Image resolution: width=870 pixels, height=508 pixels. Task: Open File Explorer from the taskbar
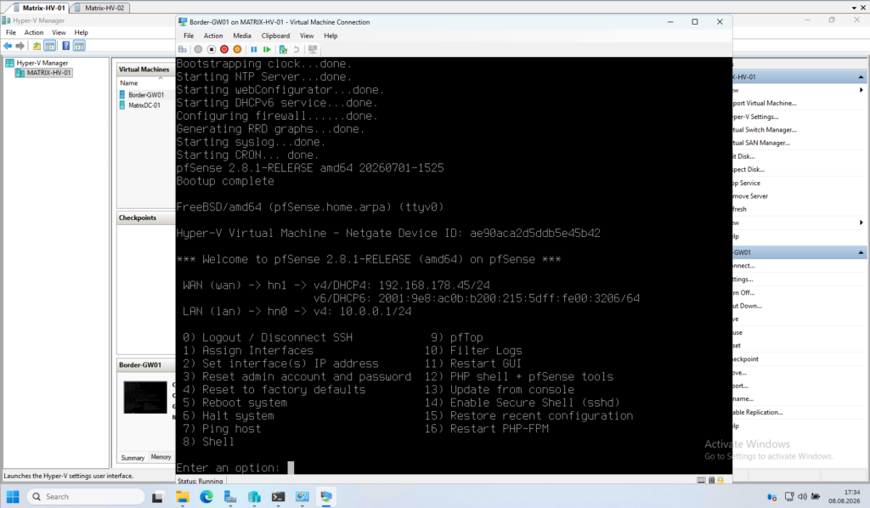click(182, 497)
